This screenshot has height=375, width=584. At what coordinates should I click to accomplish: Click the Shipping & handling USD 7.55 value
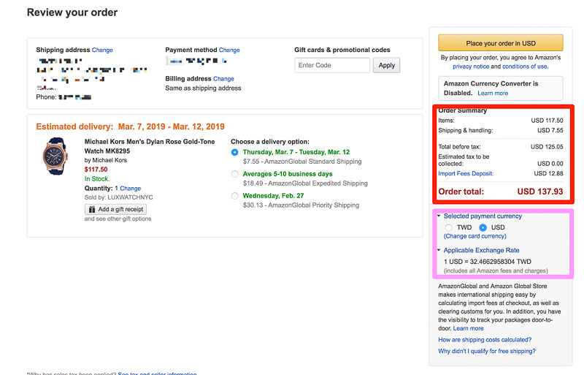tap(550, 131)
